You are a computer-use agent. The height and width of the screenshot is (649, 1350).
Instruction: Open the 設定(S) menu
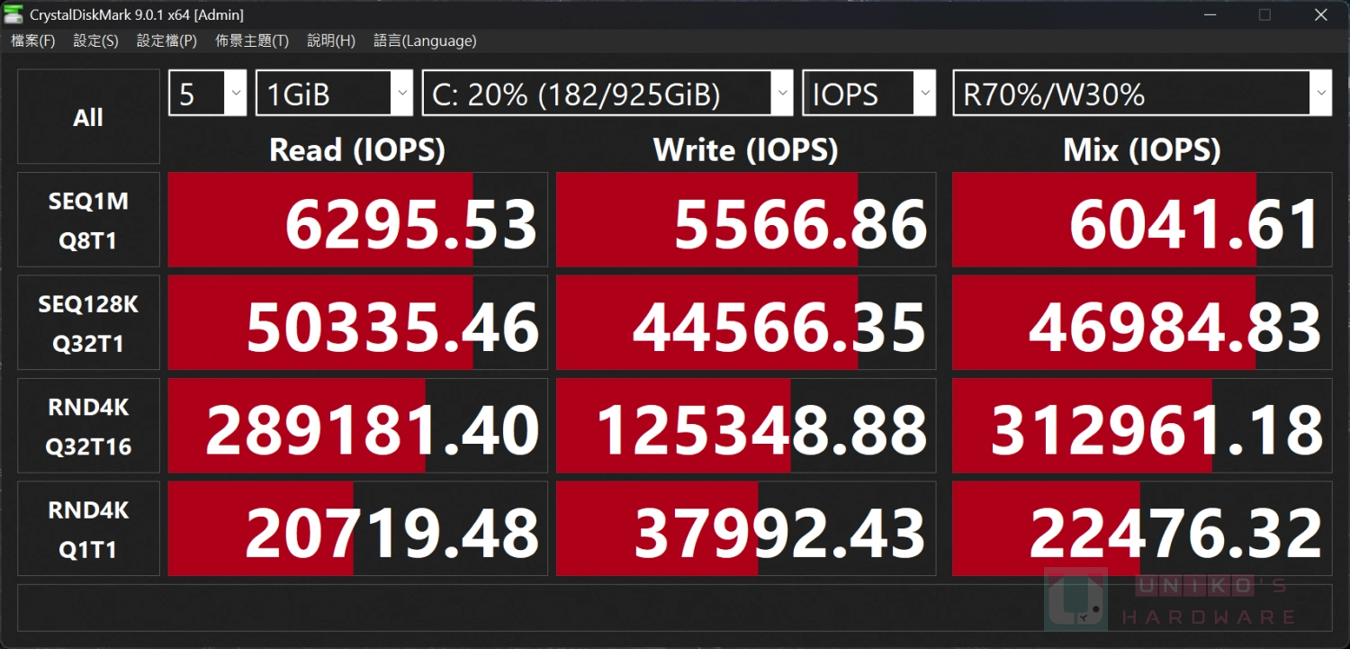tap(95, 41)
